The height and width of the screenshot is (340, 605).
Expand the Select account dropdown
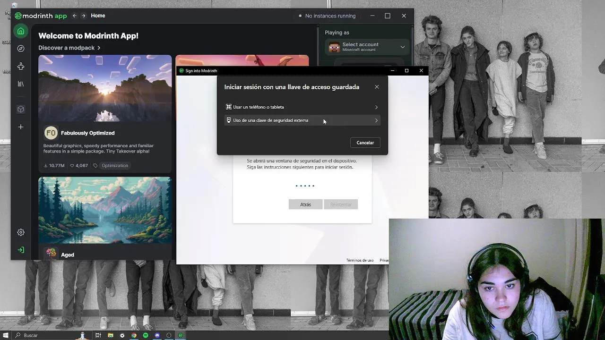368,47
